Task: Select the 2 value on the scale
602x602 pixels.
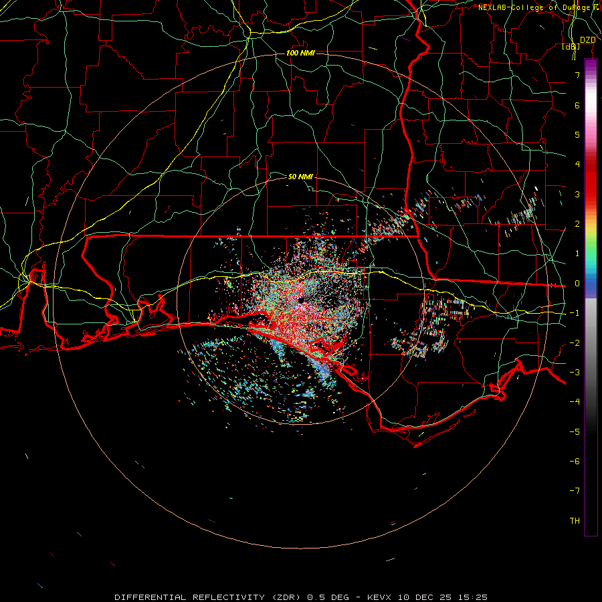Action: point(577,224)
